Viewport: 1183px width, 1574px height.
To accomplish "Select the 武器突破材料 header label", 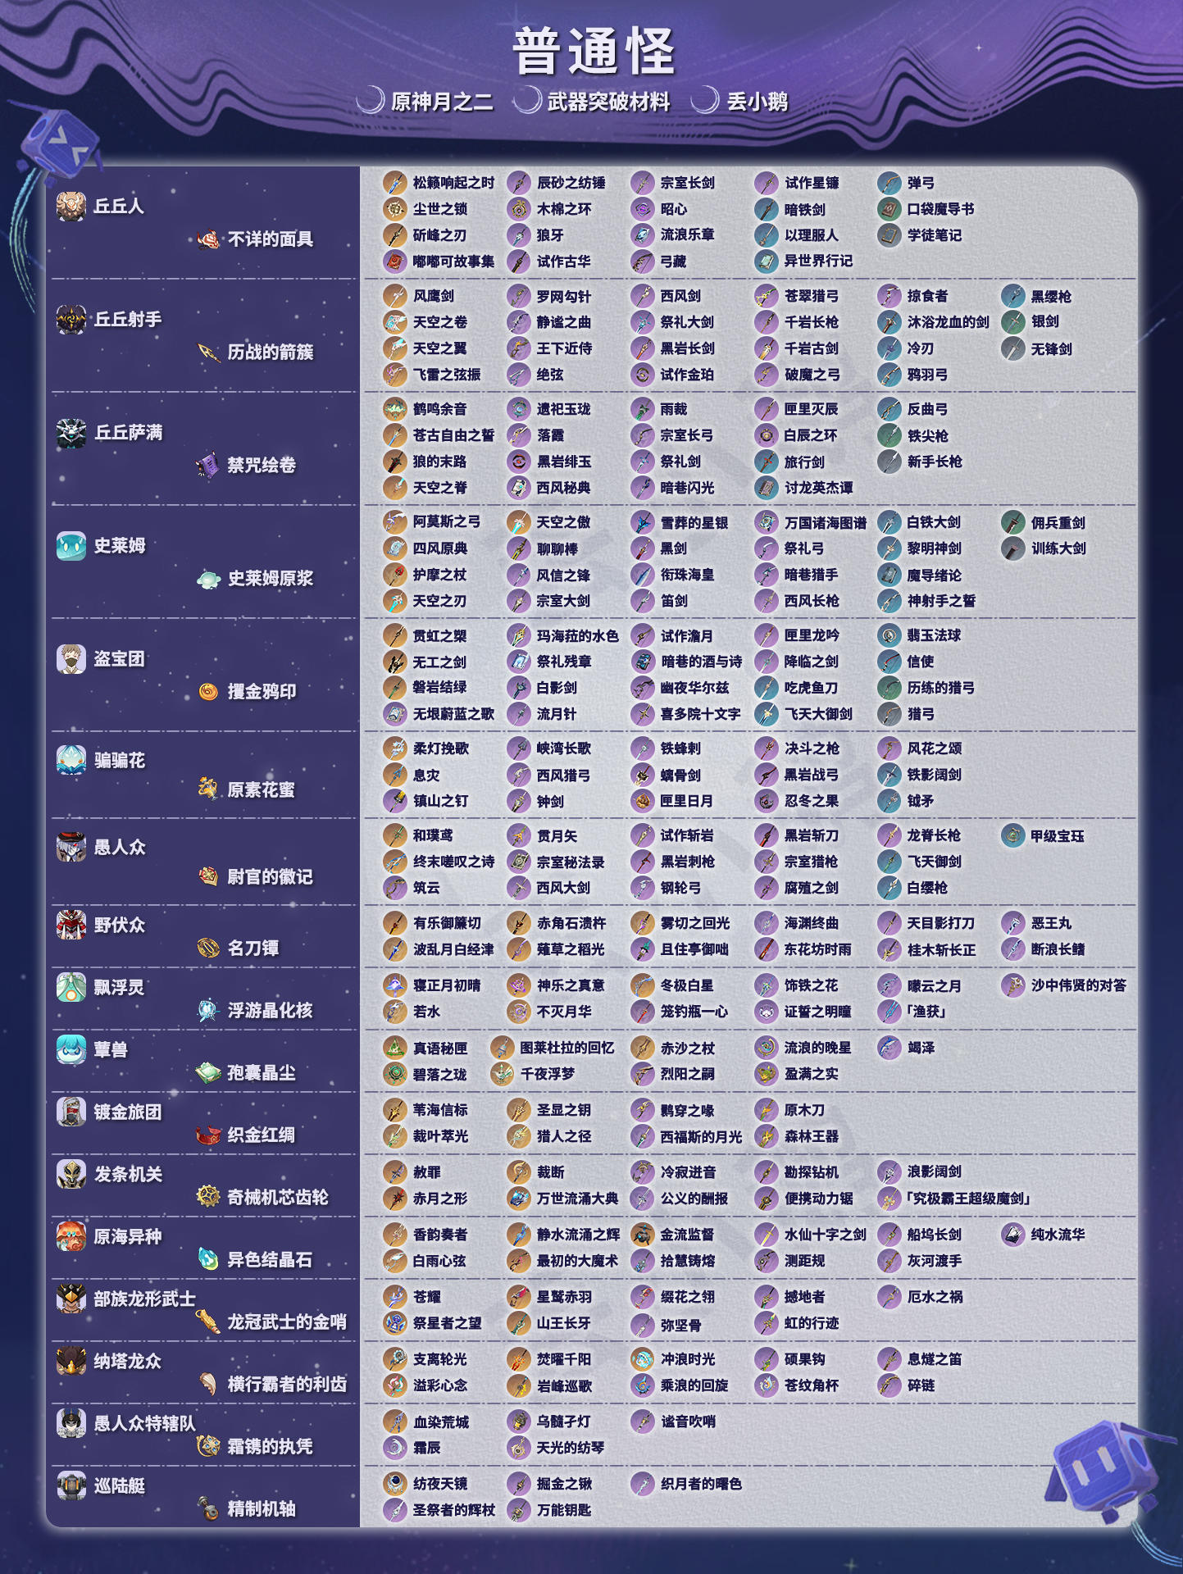I will [609, 102].
